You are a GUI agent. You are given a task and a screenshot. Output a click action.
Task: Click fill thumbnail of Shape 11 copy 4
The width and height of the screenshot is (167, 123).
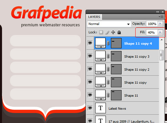click(100, 43)
